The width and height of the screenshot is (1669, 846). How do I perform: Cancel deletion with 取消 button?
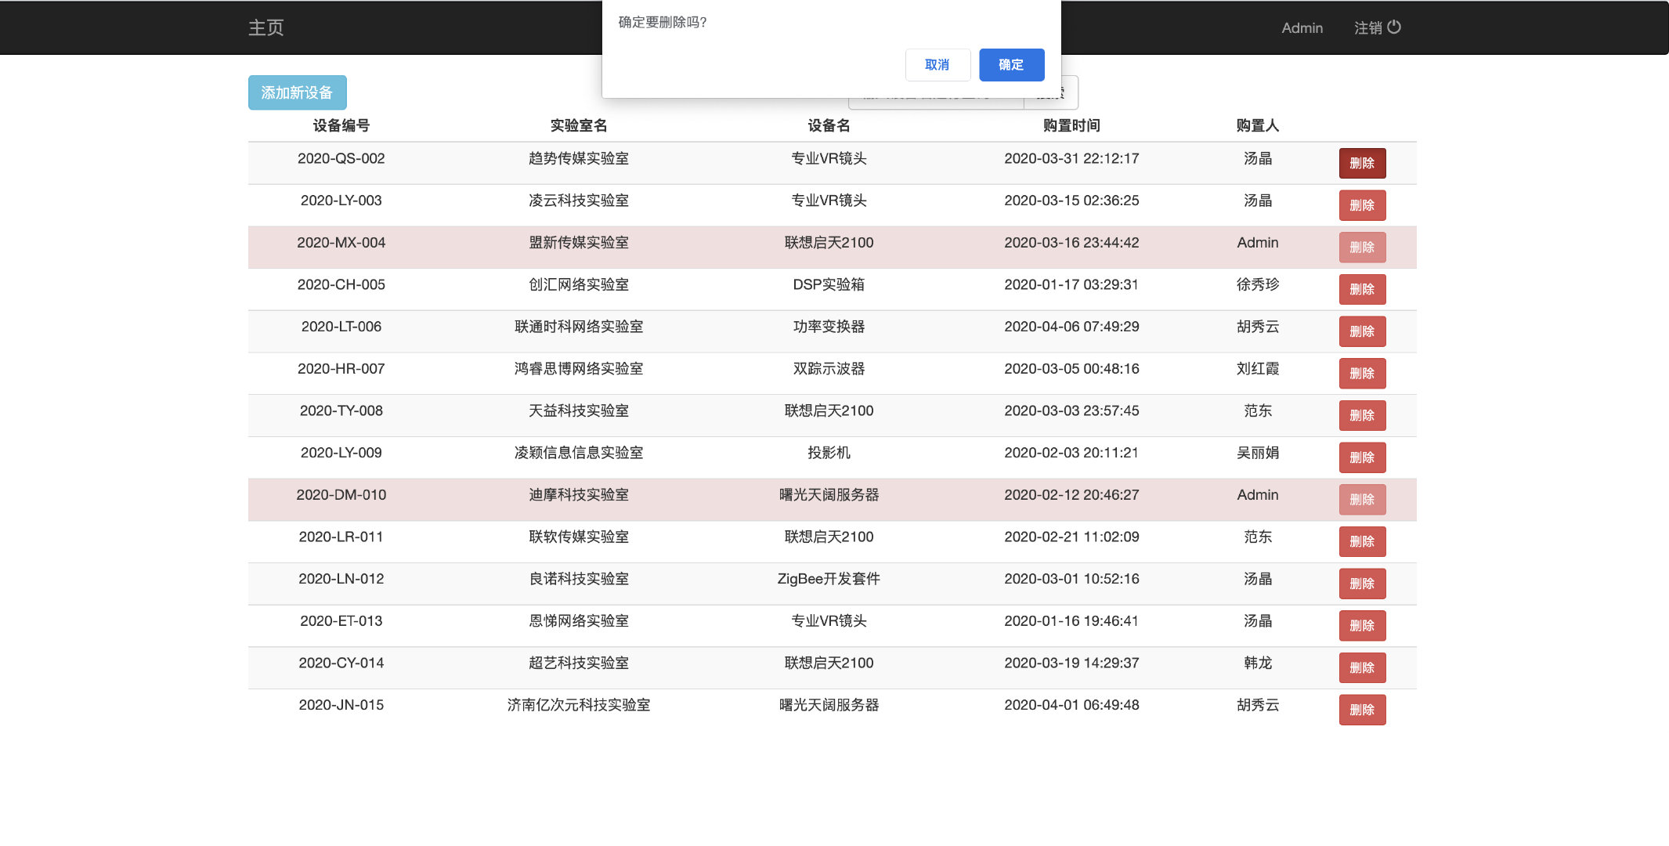pyautogui.click(x=937, y=65)
